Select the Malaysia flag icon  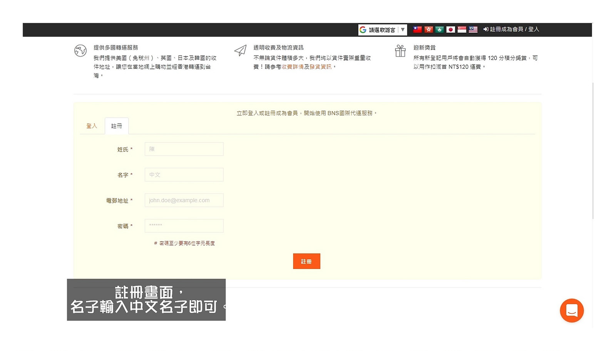click(473, 30)
